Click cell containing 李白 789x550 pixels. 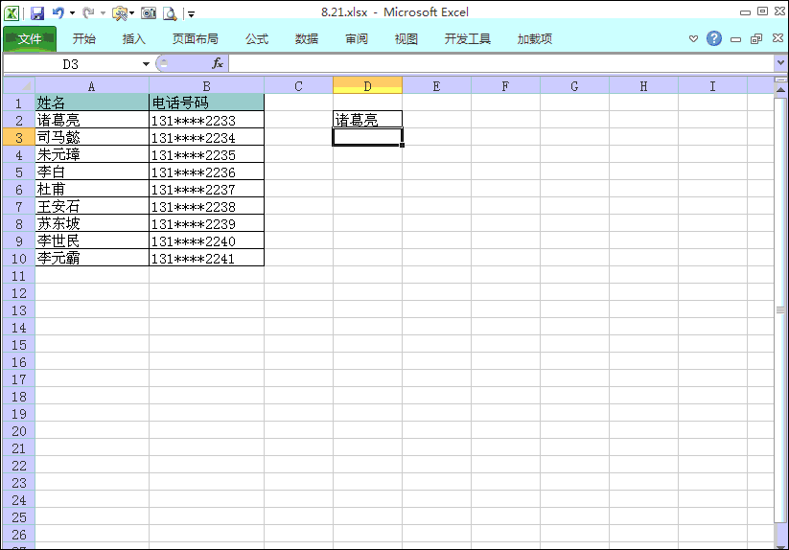92,172
